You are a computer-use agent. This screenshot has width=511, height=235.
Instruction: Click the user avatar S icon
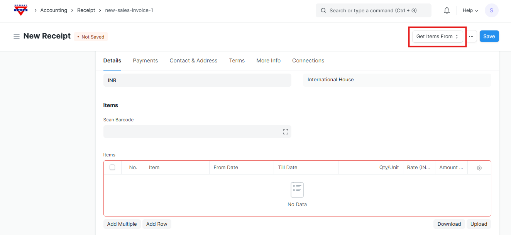pos(491,10)
